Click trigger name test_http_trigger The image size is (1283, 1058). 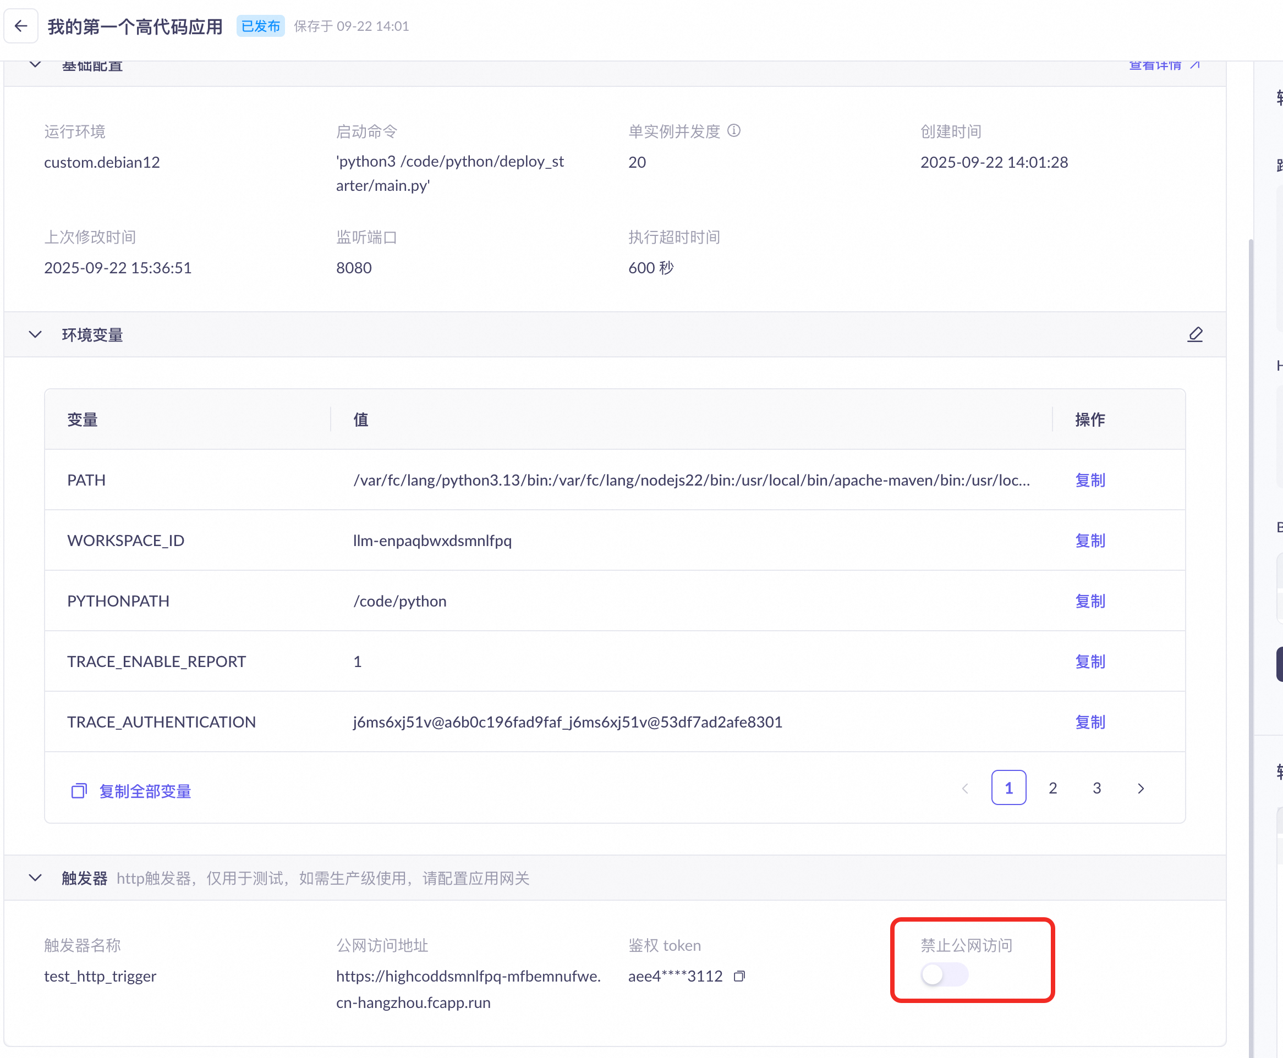[100, 976]
